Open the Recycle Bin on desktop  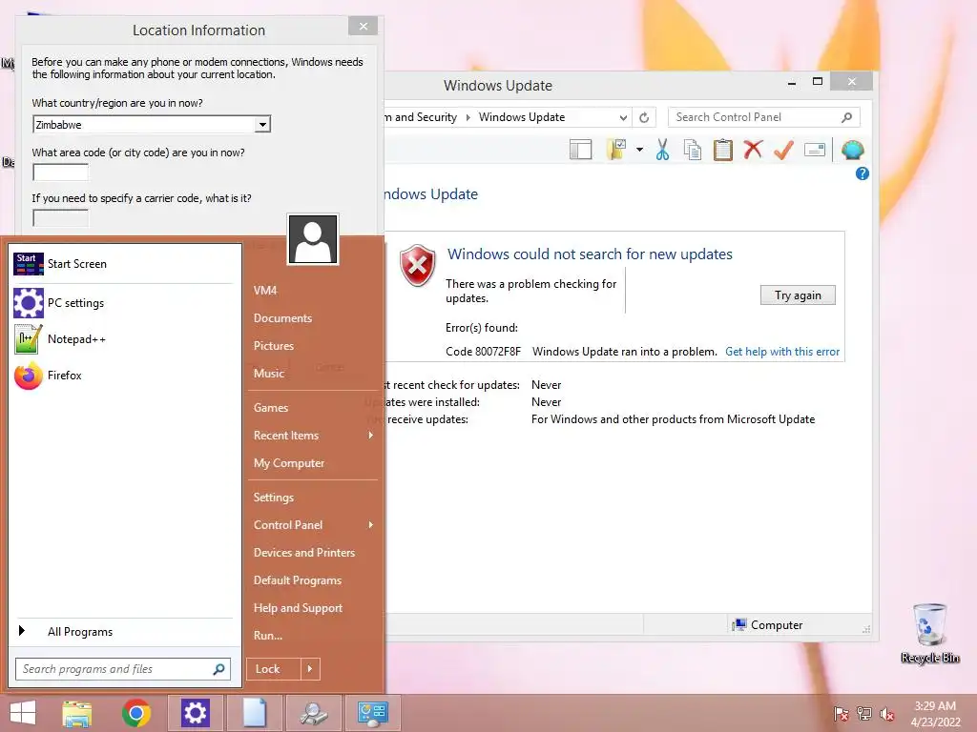click(x=929, y=633)
